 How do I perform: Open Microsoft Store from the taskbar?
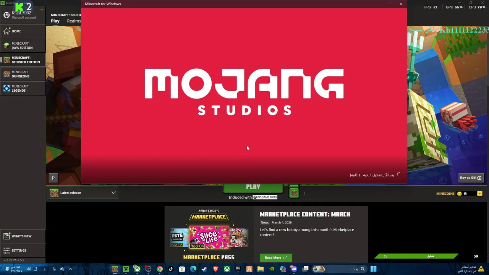(x=182, y=269)
